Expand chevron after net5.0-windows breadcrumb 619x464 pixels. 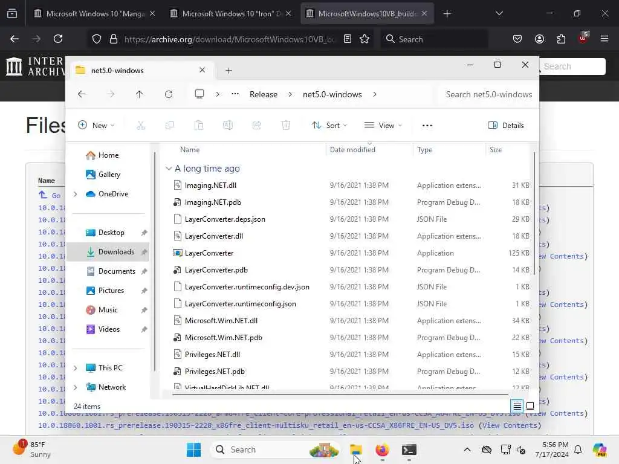pyautogui.click(x=375, y=94)
